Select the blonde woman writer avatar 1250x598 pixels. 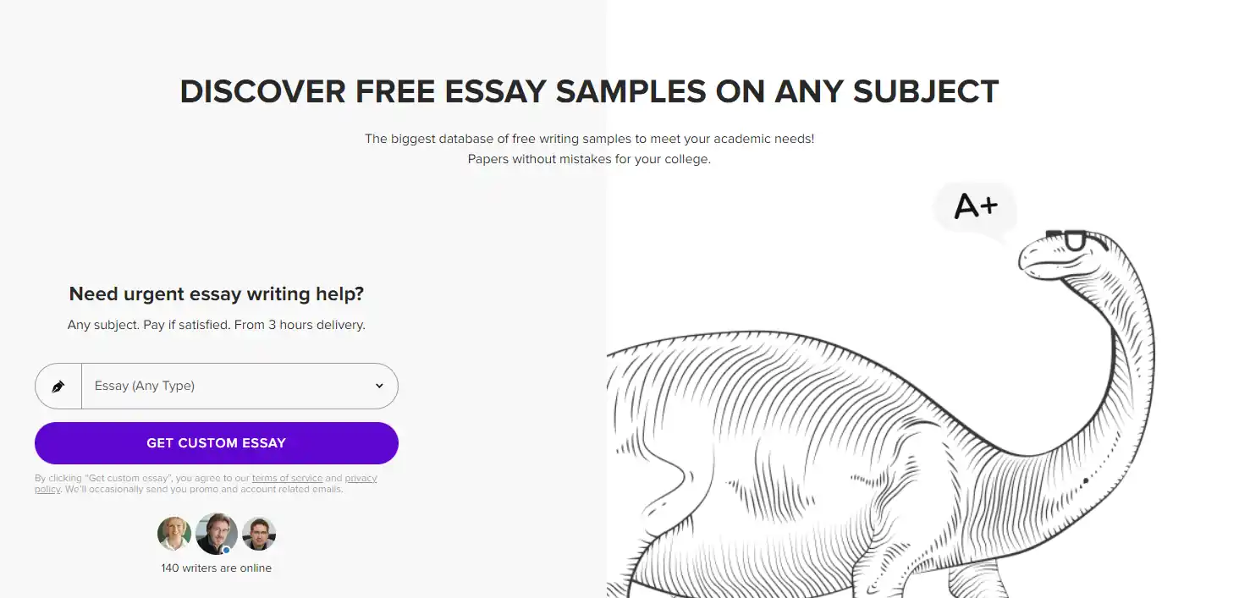174,534
